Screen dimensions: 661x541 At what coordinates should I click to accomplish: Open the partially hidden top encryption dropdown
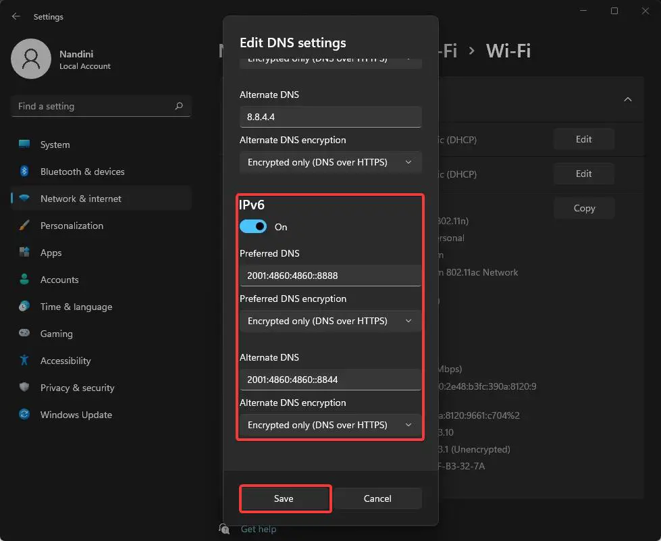(x=331, y=62)
